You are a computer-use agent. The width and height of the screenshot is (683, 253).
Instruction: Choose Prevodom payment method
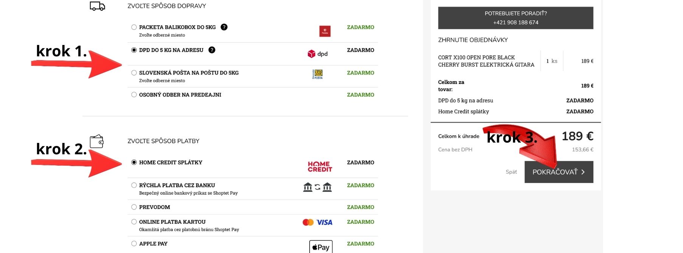point(134,207)
